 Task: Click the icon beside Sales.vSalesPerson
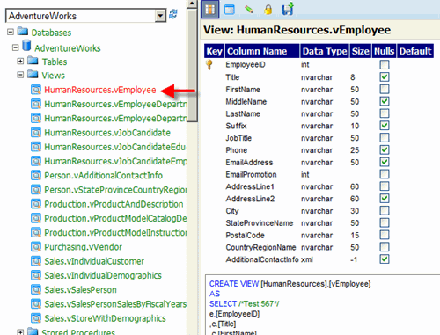pyautogui.click(x=36, y=289)
